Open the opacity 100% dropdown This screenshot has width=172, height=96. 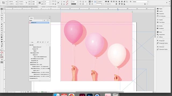[x=87, y=4]
